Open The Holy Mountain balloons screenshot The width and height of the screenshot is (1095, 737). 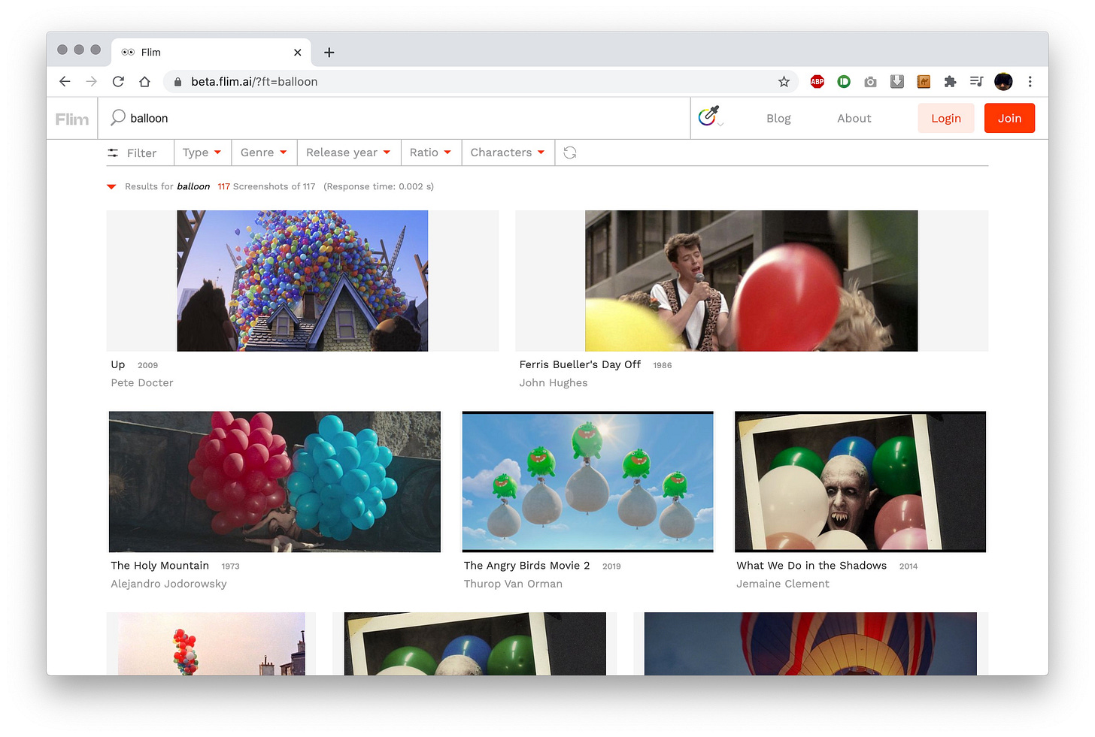[275, 482]
